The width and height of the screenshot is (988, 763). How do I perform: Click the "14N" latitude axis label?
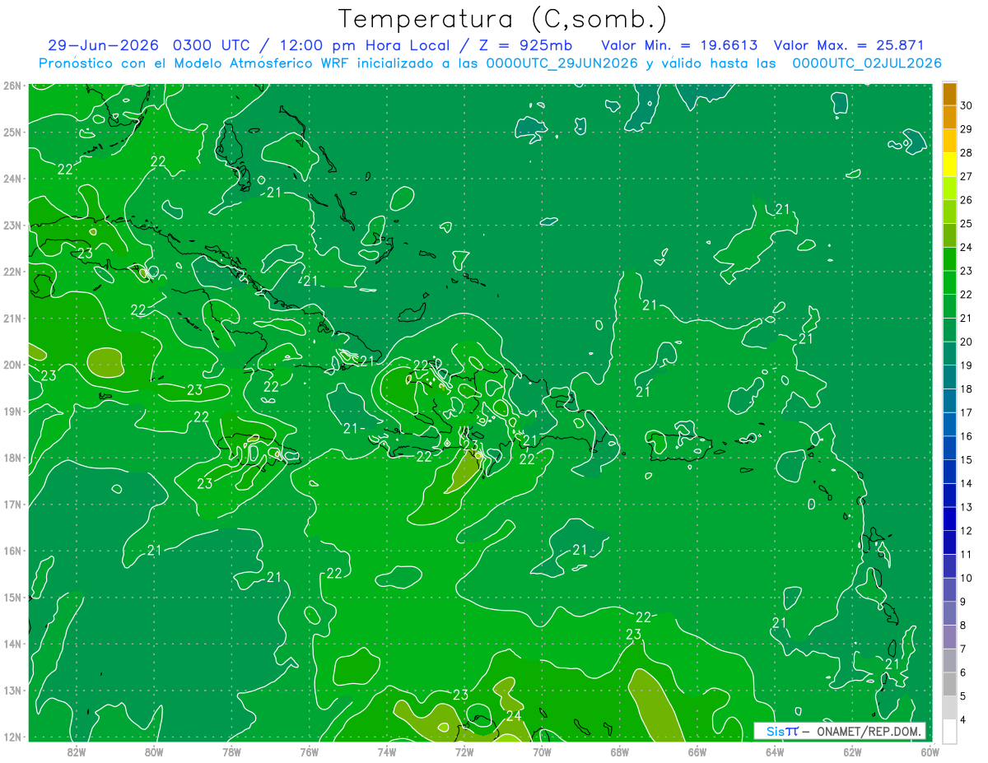click(12, 644)
